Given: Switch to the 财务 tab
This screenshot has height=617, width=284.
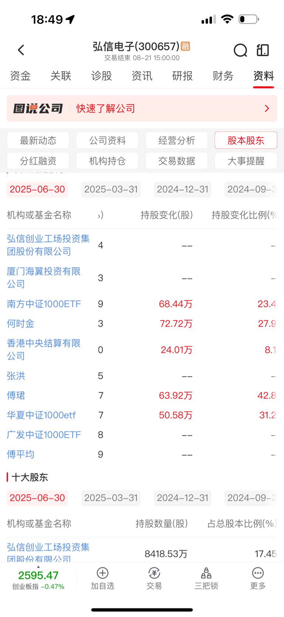Looking at the screenshot, I should pos(223,76).
